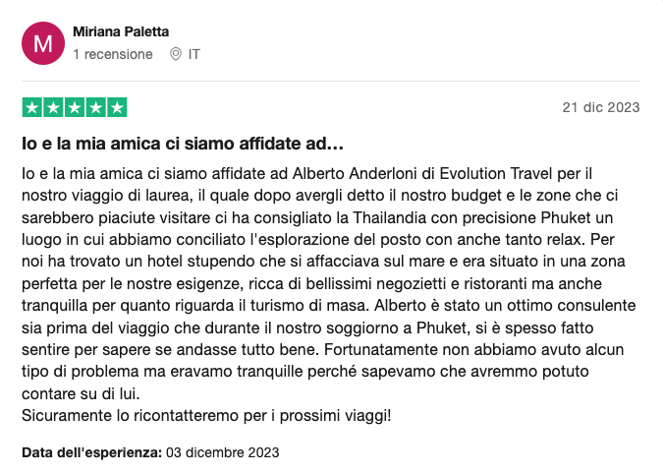Click the location pin icon
Screen dimensions: 663x474
[176, 54]
